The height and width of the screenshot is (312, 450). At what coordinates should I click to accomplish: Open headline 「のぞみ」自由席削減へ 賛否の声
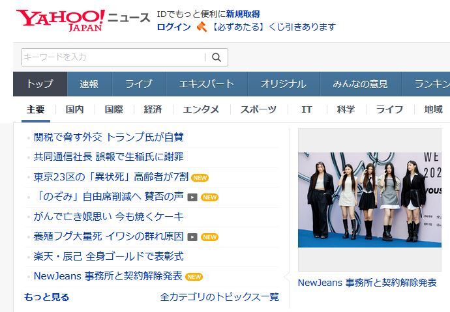[108, 197]
